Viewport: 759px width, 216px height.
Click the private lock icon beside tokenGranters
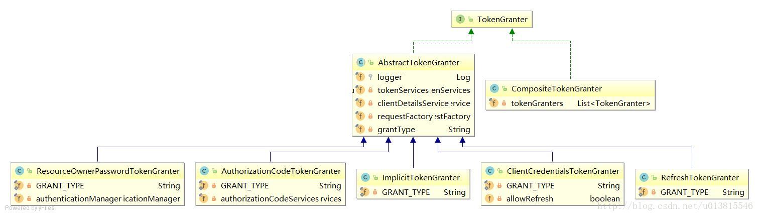(x=504, y=103)
